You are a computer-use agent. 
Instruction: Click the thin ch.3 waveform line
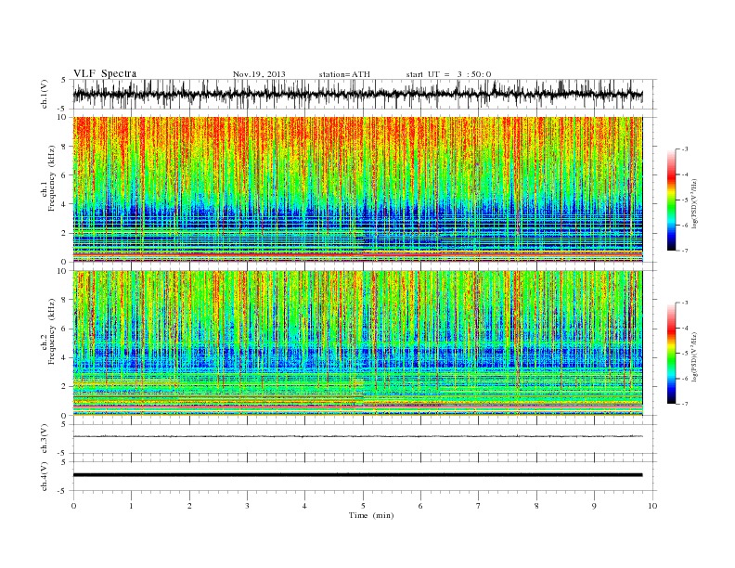(x=357, y=436)
